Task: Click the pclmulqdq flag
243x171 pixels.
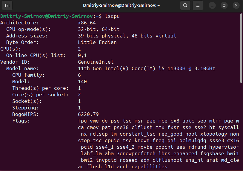Action: [x=193, y=140]
